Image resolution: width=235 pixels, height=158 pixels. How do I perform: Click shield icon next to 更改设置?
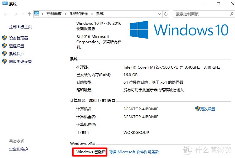[198, 109]
